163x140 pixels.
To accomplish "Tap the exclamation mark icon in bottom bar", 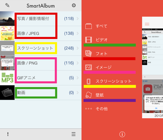I will [8, 134].
